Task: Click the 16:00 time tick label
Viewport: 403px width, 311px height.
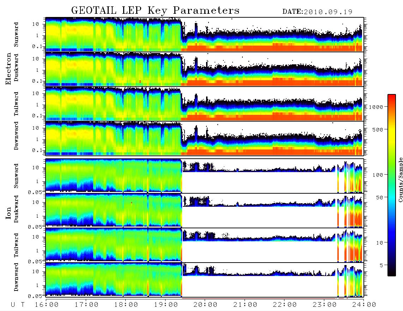Action: point(47,305)
